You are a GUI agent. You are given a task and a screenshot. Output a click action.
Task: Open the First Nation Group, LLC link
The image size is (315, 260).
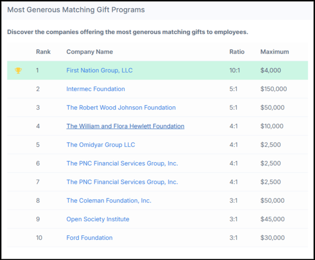click(x=99, y=71)
